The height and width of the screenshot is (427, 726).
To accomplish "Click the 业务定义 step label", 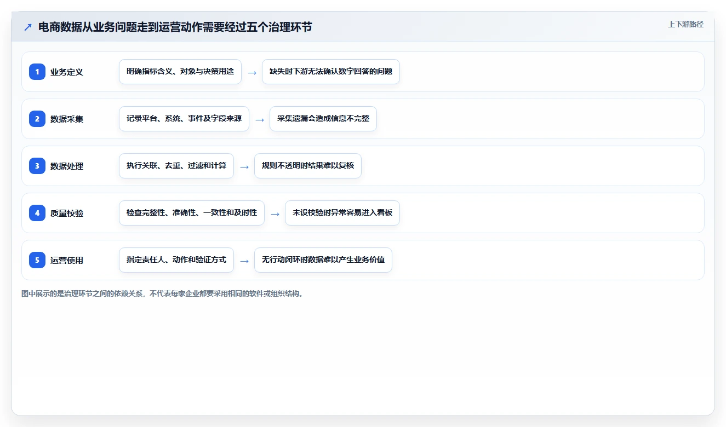I will tap(67, 72).
